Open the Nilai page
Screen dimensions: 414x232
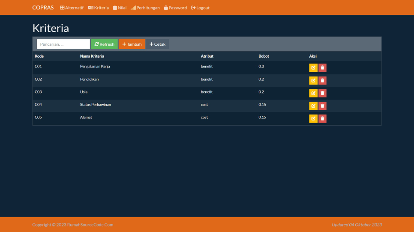(x=120, y=8)
